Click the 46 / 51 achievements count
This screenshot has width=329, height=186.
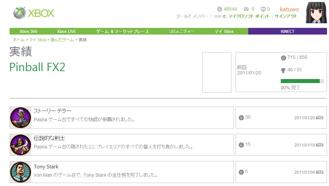(294, 70)
